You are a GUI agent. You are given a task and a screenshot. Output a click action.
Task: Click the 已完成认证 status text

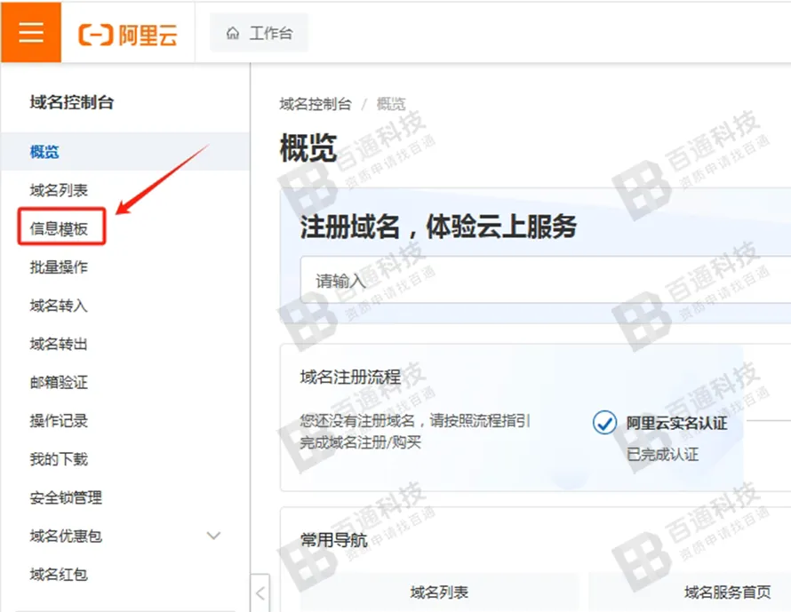click(x=662, y=454)
